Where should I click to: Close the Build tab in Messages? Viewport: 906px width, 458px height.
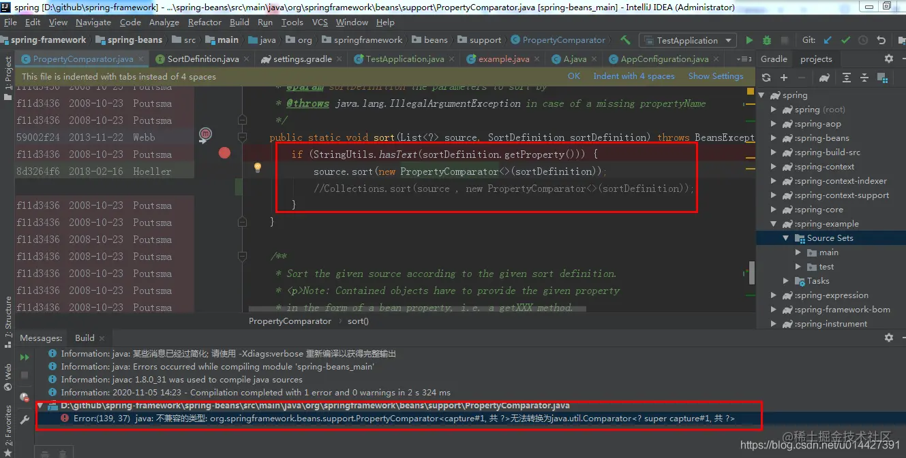click(104, 338)
